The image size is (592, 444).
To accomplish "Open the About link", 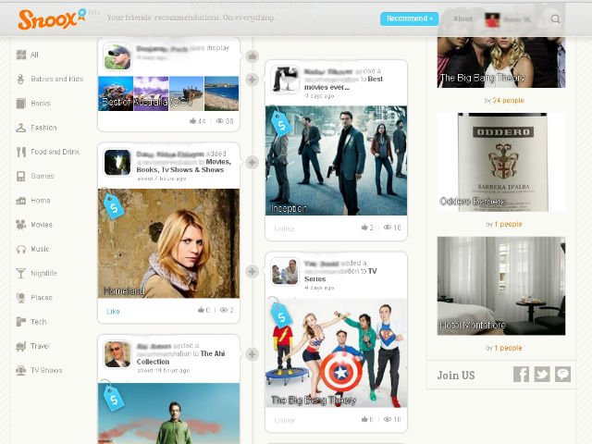I will point(462,18).
